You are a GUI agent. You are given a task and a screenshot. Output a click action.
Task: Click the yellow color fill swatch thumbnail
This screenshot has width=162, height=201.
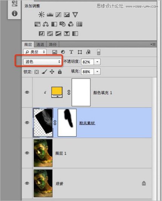57,92
